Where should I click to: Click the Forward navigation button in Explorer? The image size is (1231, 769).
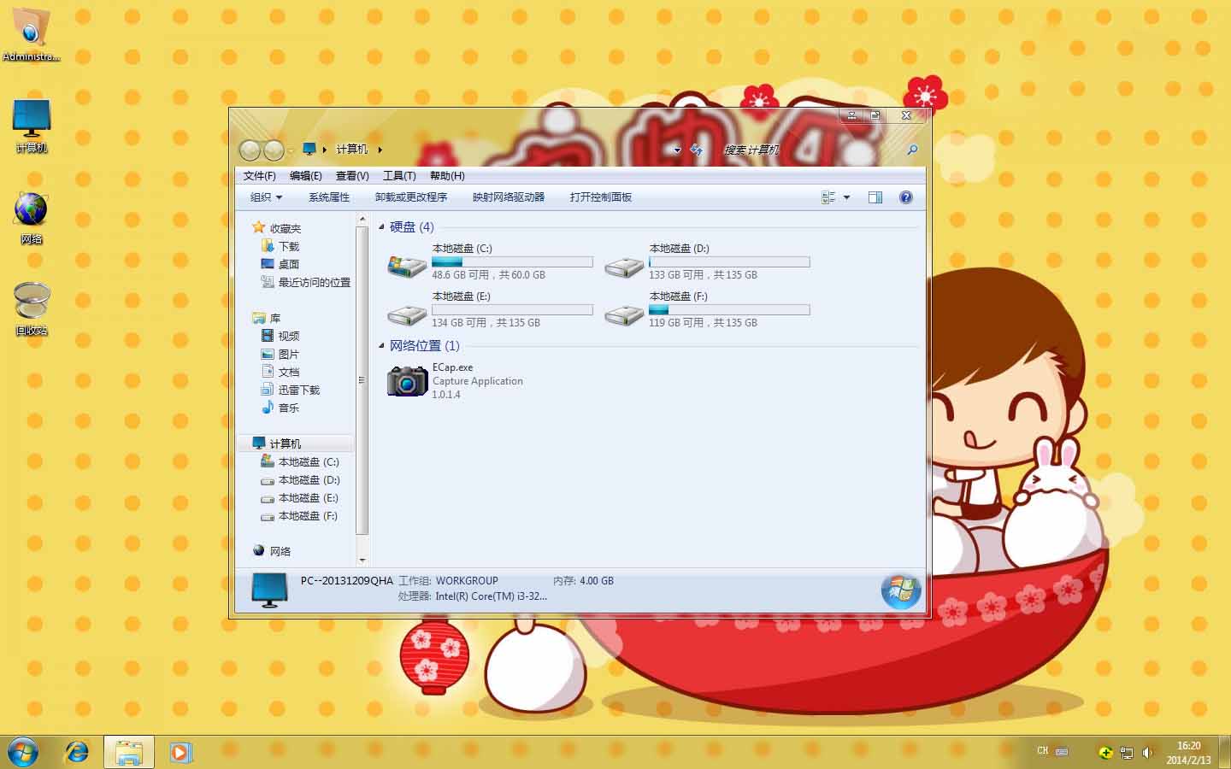point(274,150)
